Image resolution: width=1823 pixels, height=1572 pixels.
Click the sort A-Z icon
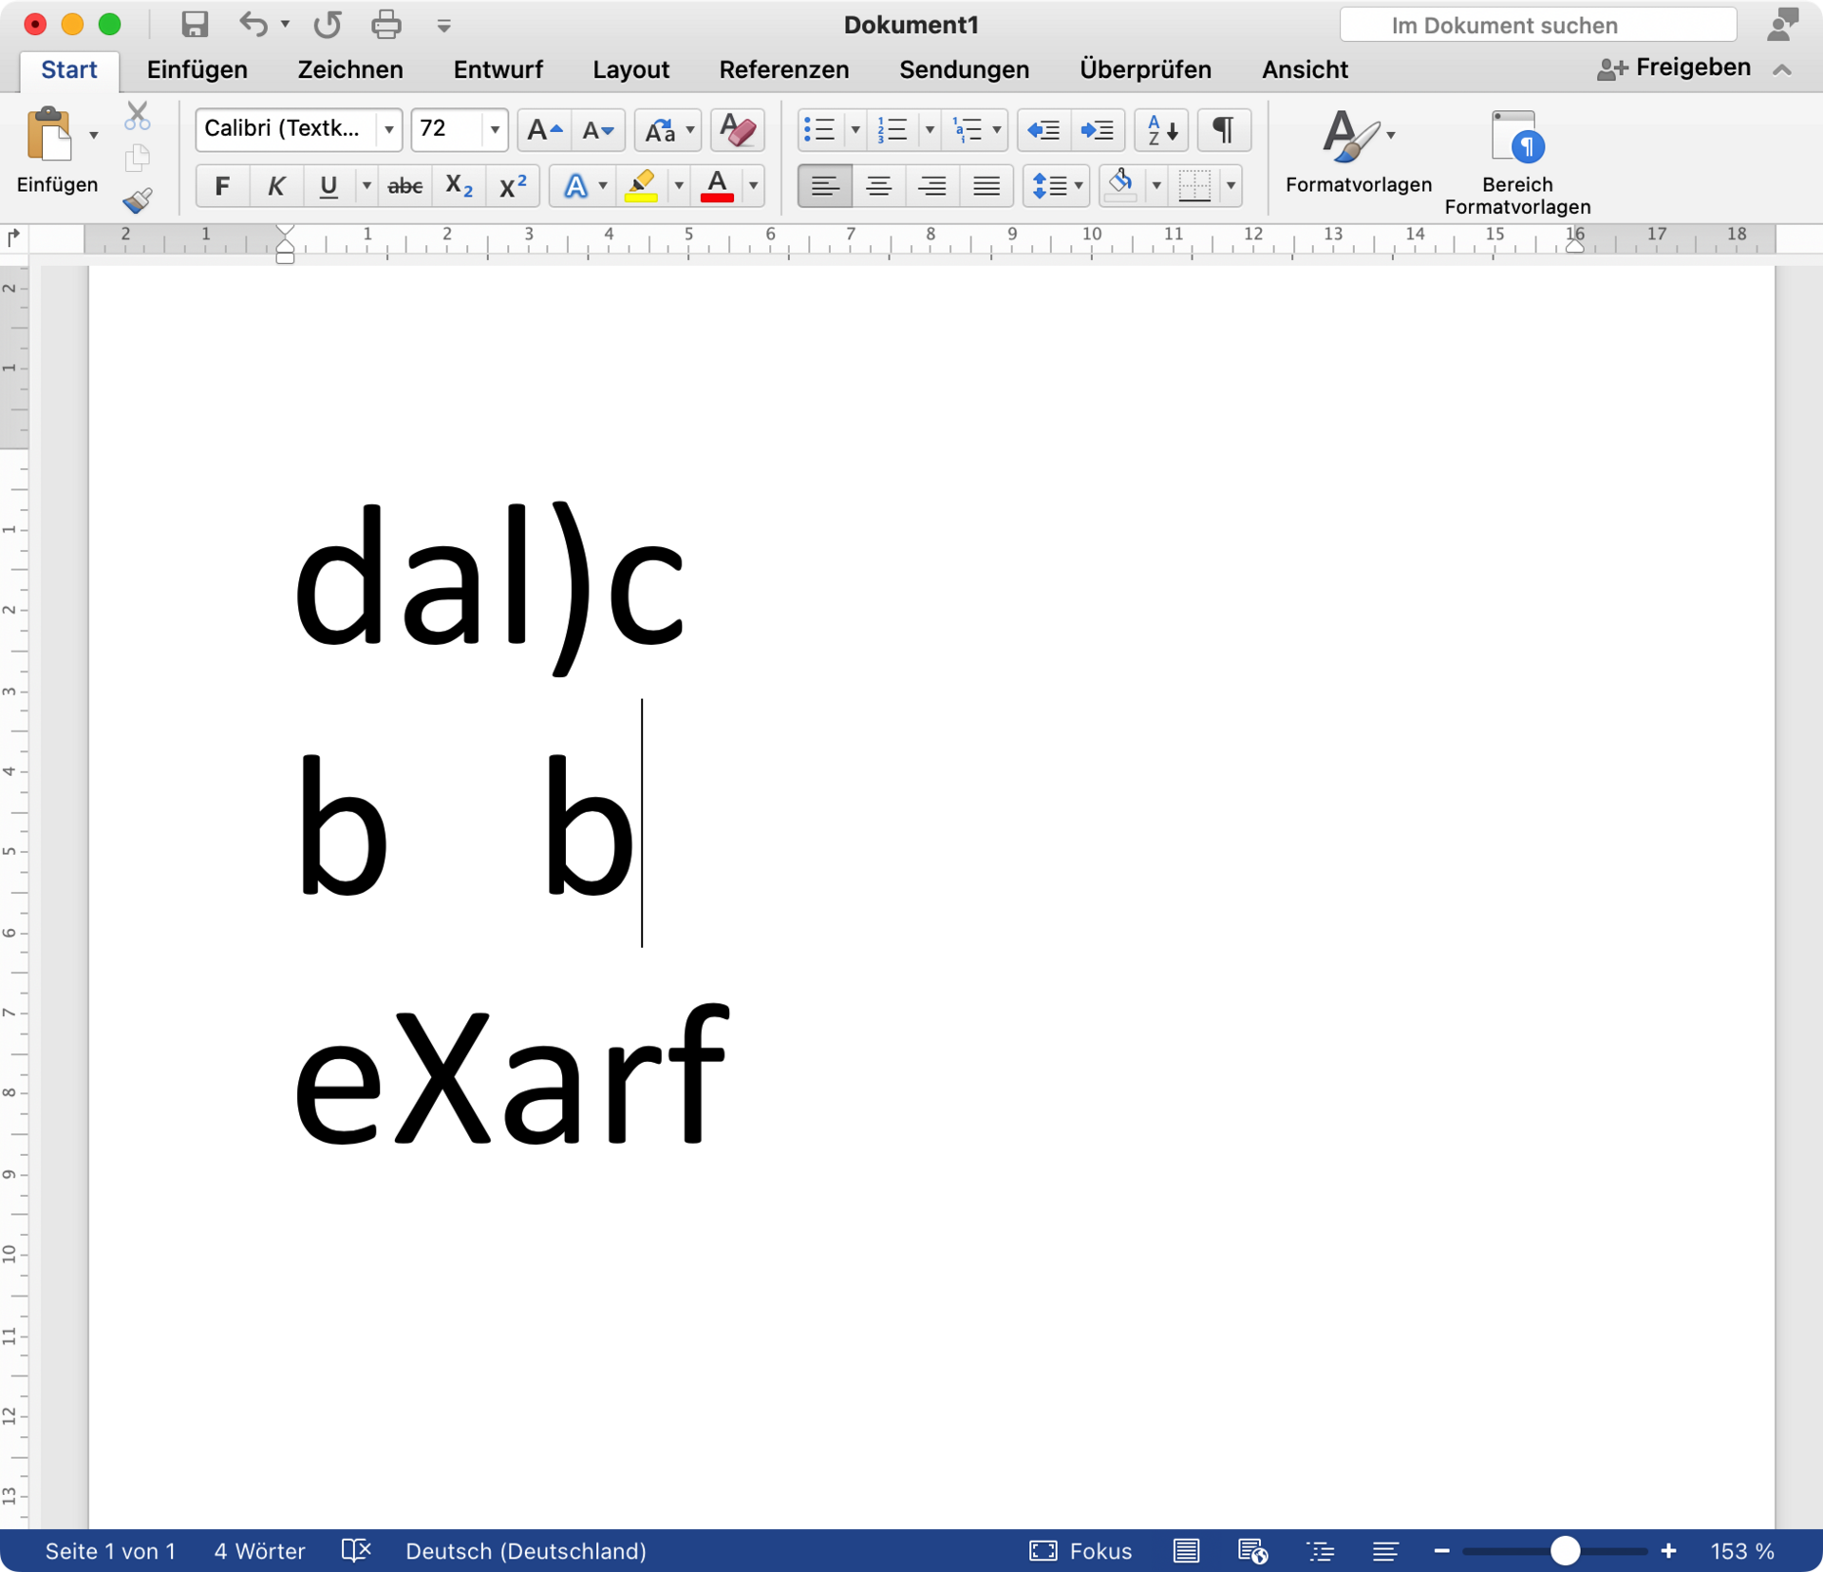1161,129
